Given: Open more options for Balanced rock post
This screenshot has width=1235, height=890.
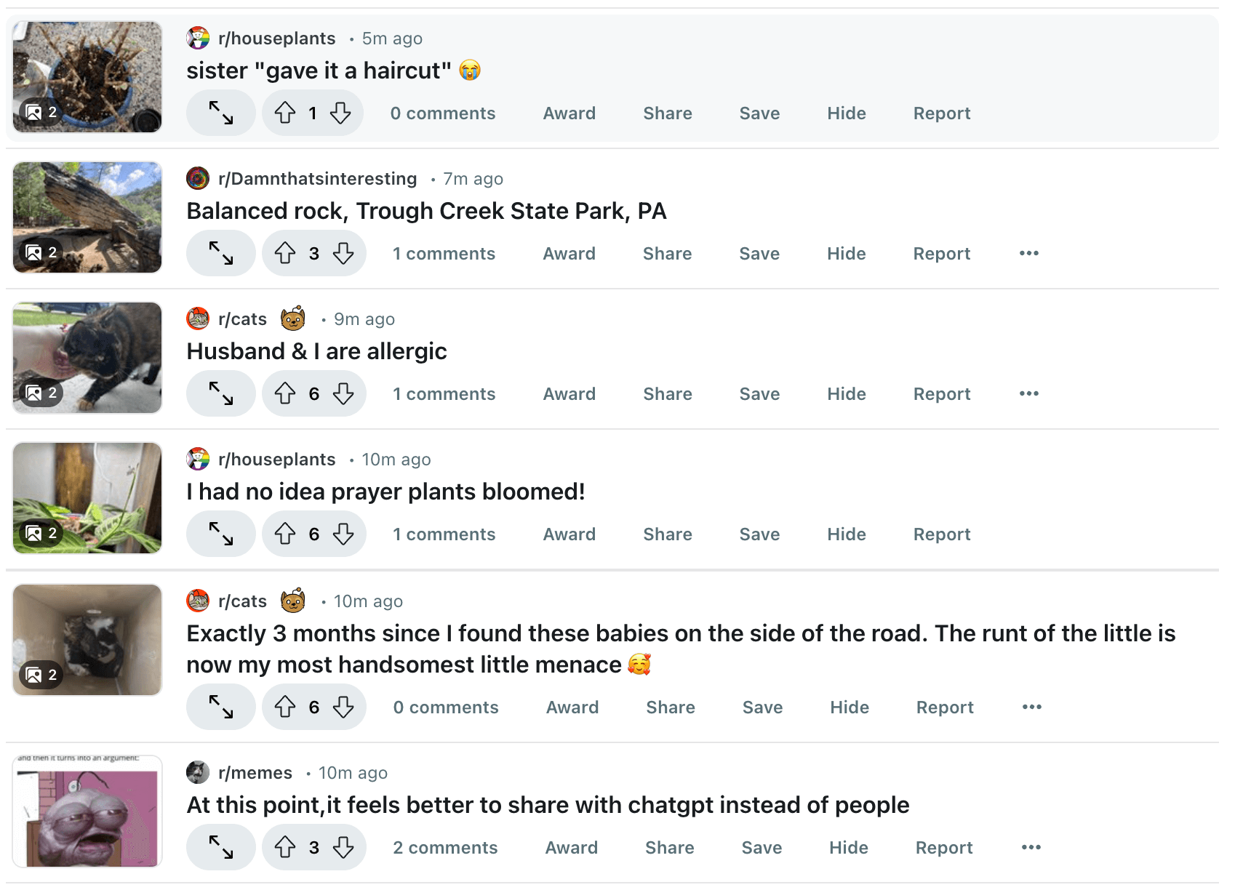Looking at the screenshot, I should click(x=1029, y=254).
